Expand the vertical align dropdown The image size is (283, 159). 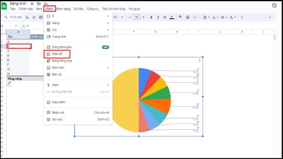pos(218,17)
